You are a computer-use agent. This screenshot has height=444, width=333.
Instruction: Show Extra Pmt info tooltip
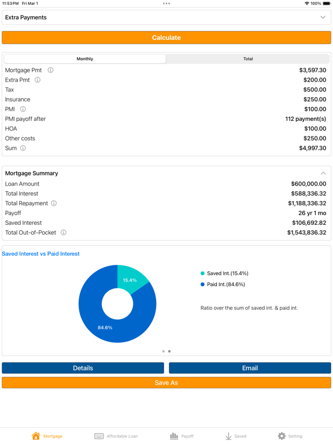pyautogui.click(x=38, y=80)
